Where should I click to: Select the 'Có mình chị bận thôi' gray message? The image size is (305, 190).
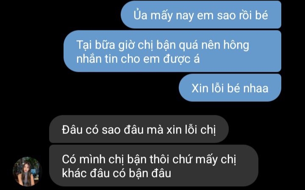(154, 166)
